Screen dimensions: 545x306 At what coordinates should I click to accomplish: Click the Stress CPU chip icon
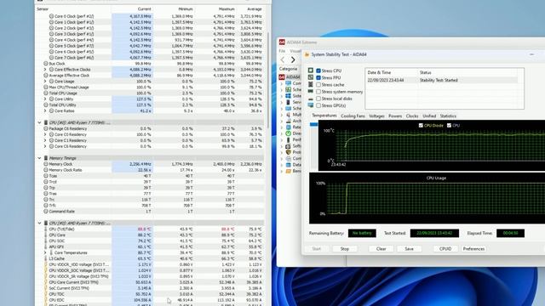click(x=310, y=71)
